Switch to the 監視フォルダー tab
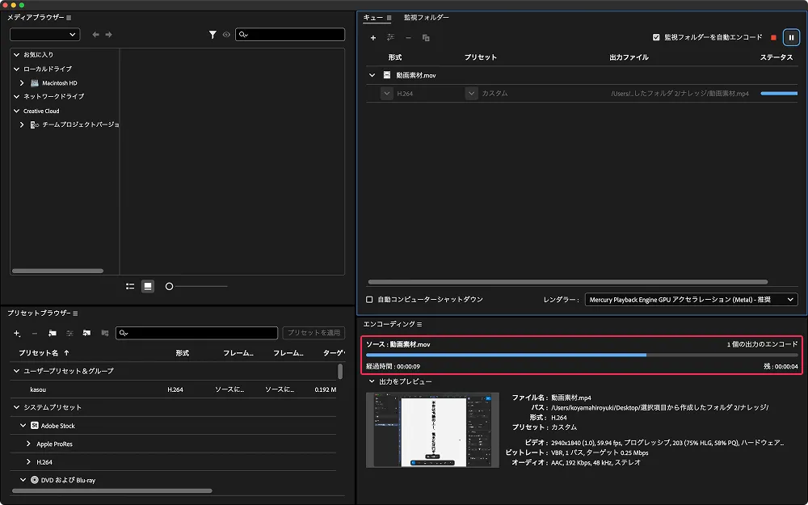This screenshot has width=808, height=505. click(x=426, y=18)
